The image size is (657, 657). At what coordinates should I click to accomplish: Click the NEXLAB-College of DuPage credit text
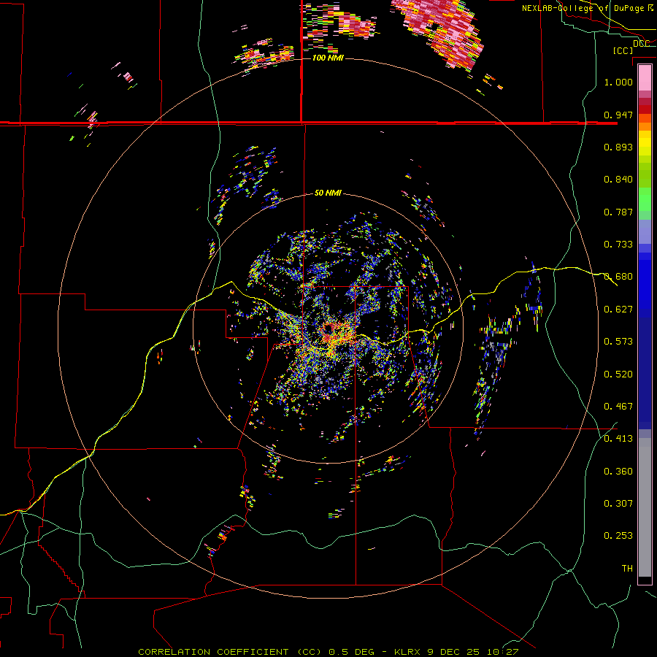click(588, 8)
